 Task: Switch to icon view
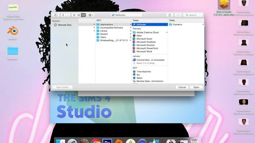click(x=74, y=15)
